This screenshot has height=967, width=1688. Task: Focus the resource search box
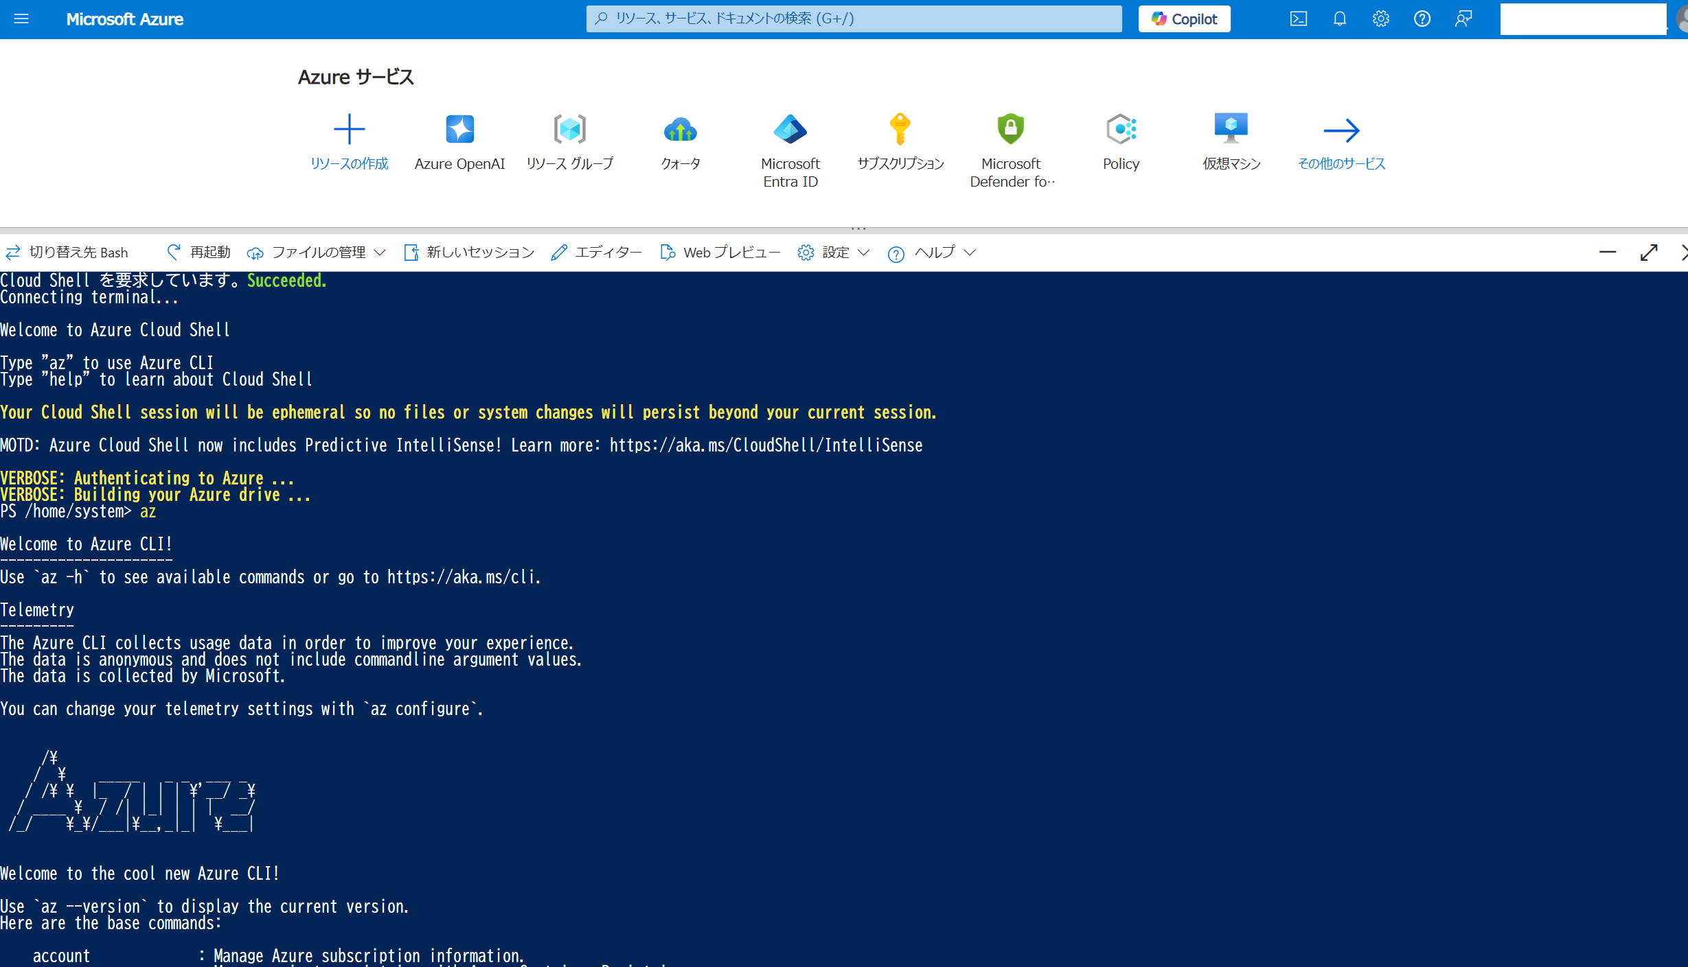pyautogui.click(x=854, y=19)
